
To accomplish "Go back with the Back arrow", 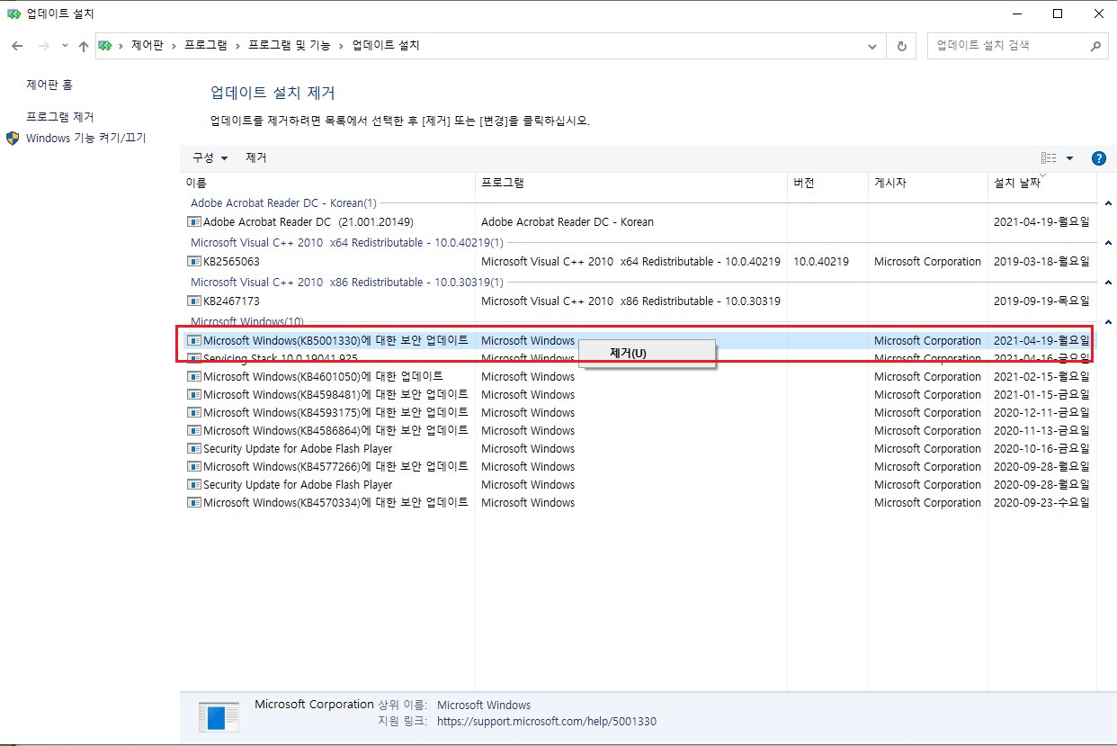I will (16, 45).
